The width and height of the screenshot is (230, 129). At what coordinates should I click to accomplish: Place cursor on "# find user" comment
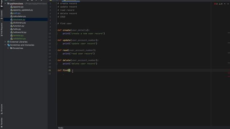pos(65,24)
